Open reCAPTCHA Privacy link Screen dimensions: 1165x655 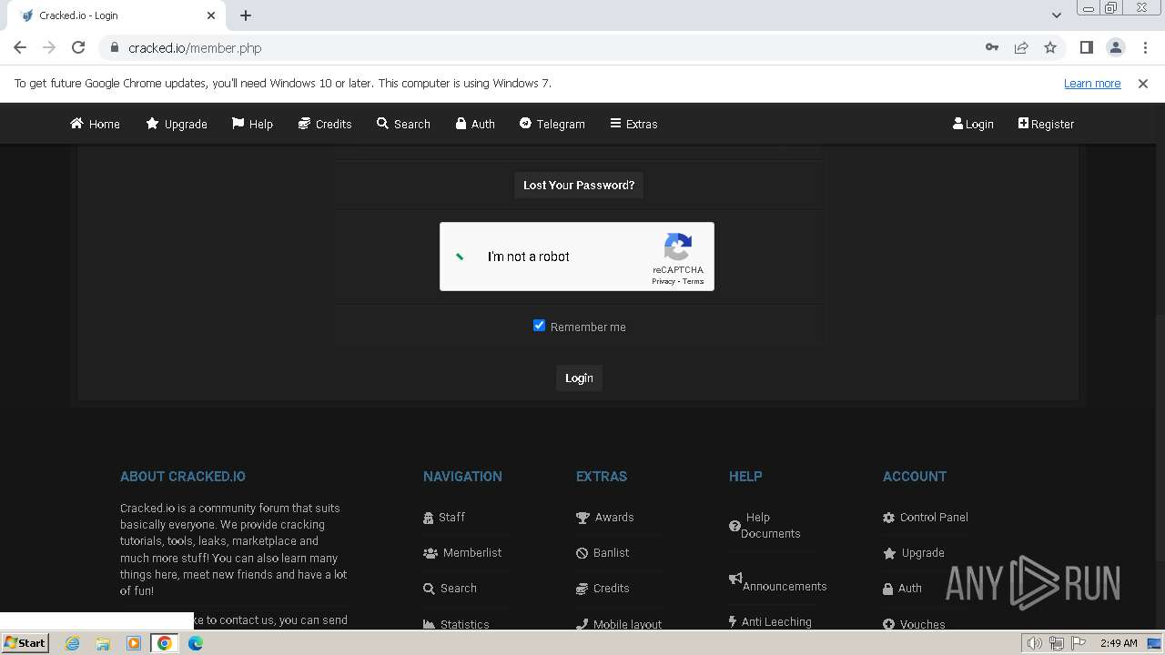(x=664, y=282)
